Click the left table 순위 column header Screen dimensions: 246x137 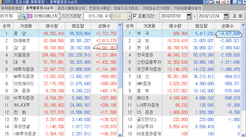tap(6, 26)
